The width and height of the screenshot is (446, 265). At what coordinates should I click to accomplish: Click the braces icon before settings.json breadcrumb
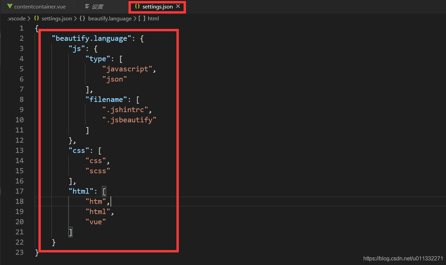click(x=36, y=19)
